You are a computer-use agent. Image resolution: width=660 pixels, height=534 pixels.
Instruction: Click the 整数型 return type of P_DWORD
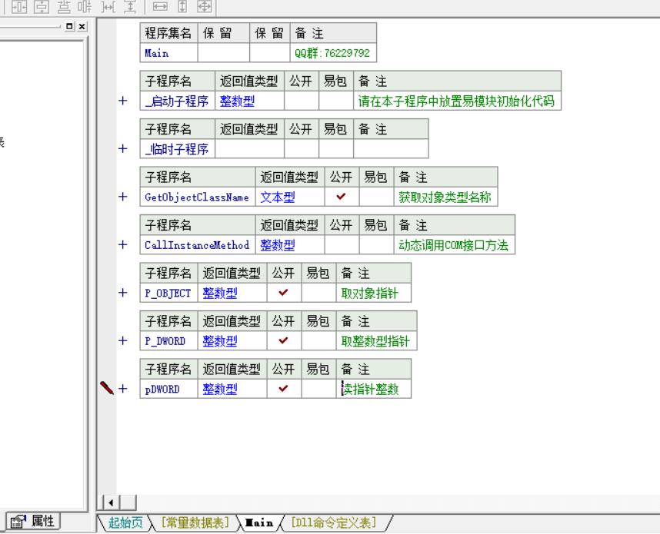[x=232, y=340]
